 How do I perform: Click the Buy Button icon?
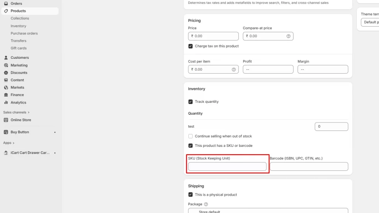pyautogui.click(x=6, y=132)
